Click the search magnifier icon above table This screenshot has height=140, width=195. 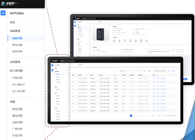[x=169, y=71]
